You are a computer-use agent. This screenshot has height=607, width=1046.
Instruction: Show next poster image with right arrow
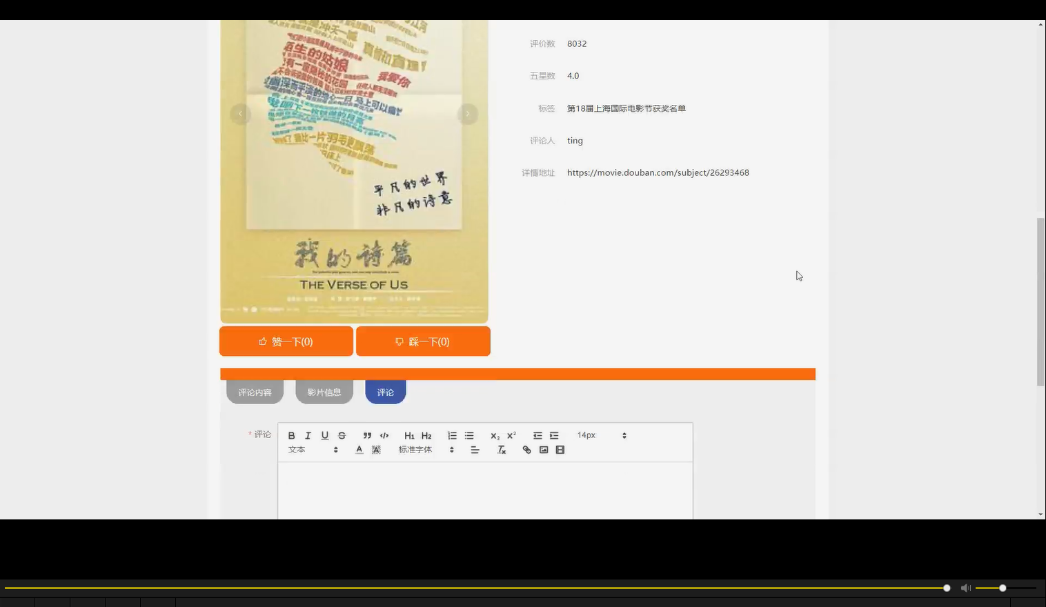tap(468, 114)
